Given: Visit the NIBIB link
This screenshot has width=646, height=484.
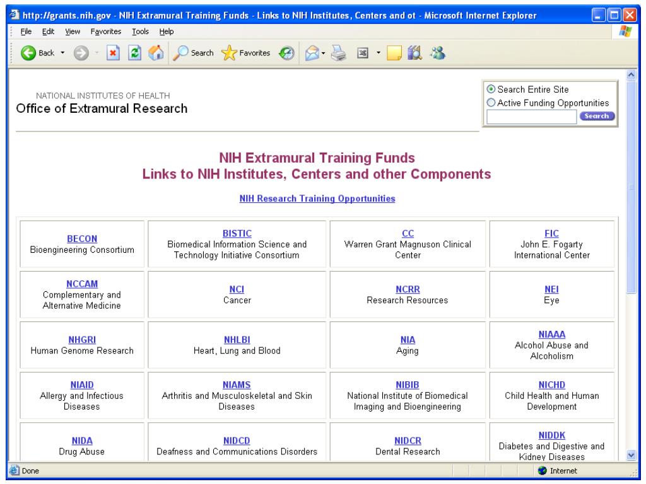Looking at the screenshot, I should pyautogui.click(x=408, y=385).
